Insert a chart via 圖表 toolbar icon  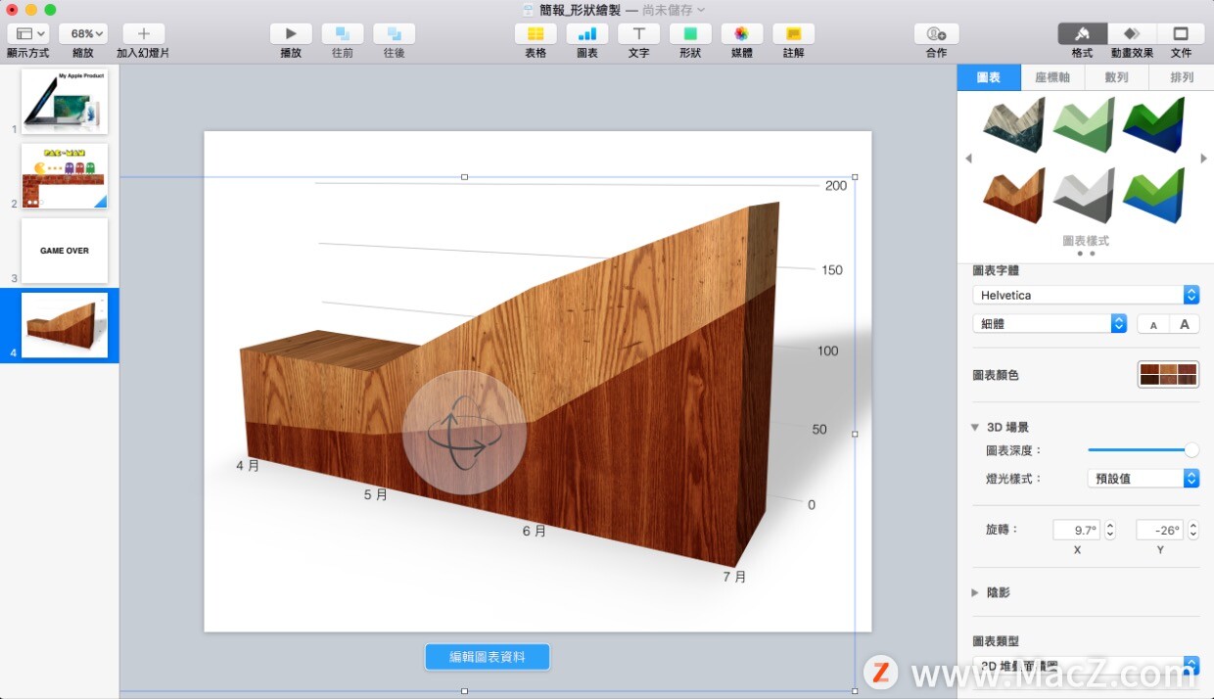click(587, 33)
